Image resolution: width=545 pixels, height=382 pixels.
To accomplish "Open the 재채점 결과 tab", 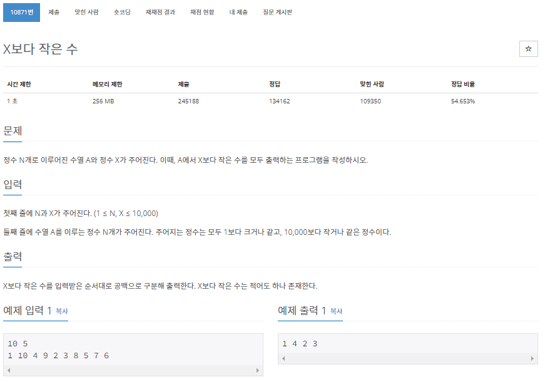I will [x=160, y=13].
